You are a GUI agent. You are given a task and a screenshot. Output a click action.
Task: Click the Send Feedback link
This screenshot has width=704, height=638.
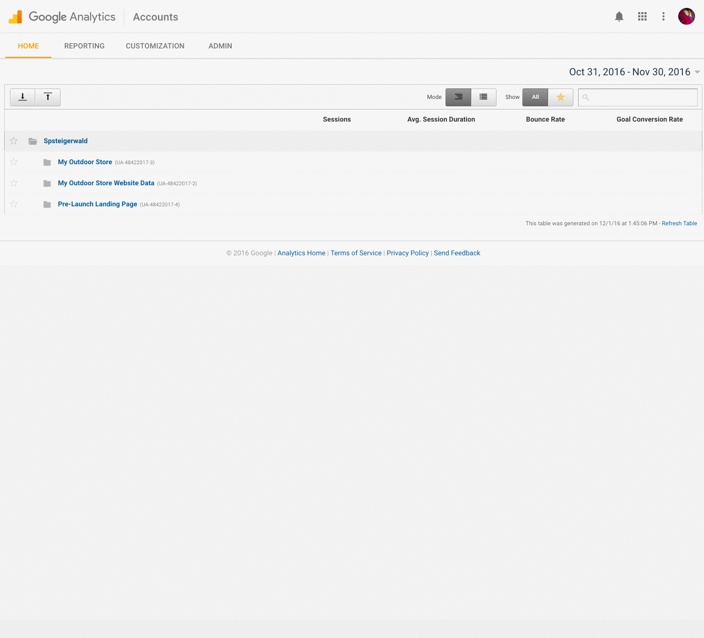[x=457, y=253]
